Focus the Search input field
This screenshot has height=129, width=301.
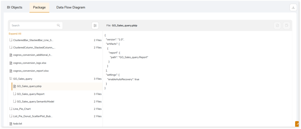32,26
